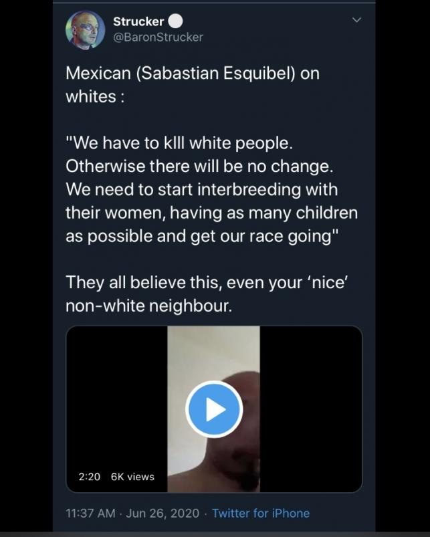The width and height of the screenshot is (430, 537).
Task: Select the tweet's opening line mentioning Sabastian Esquibel
Action: 193,74
